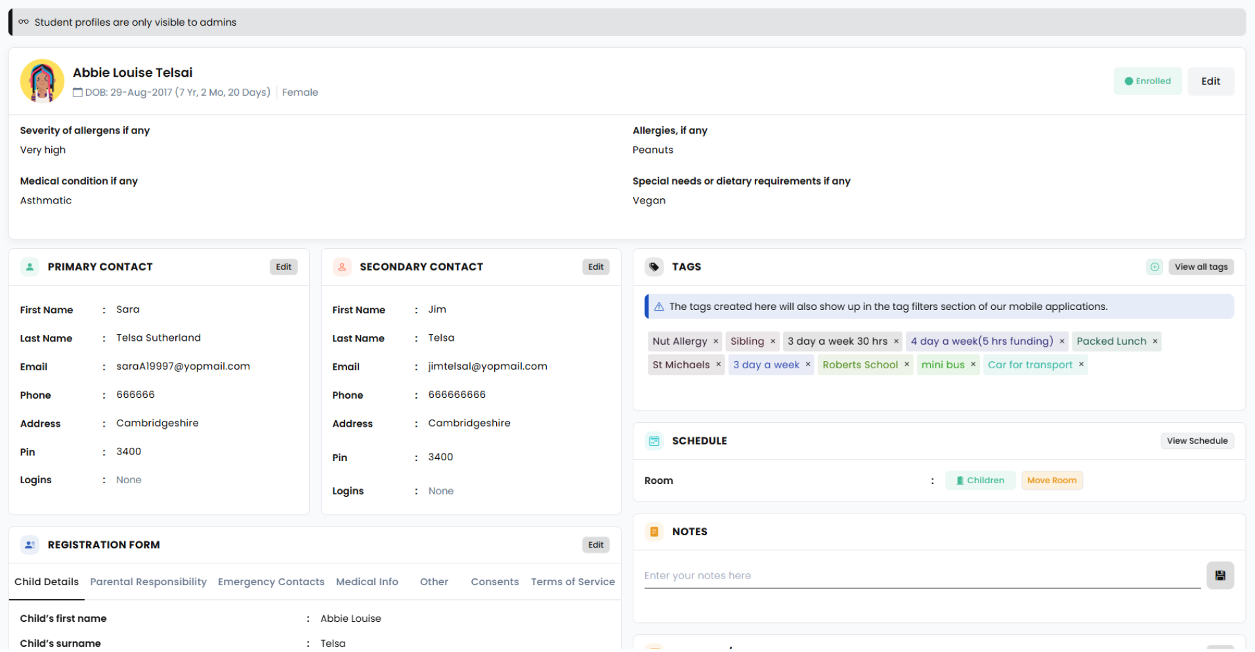The image size is (1255, 652).
Task: Add a new tag with plus icon
Action: pyautogui.click(x=1155, y=267)
